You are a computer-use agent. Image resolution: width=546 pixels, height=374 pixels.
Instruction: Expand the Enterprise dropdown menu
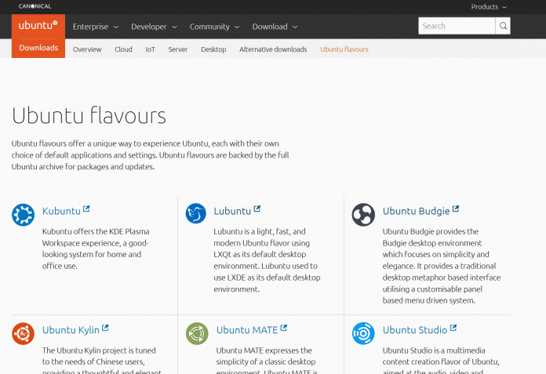tap(96, 27)
